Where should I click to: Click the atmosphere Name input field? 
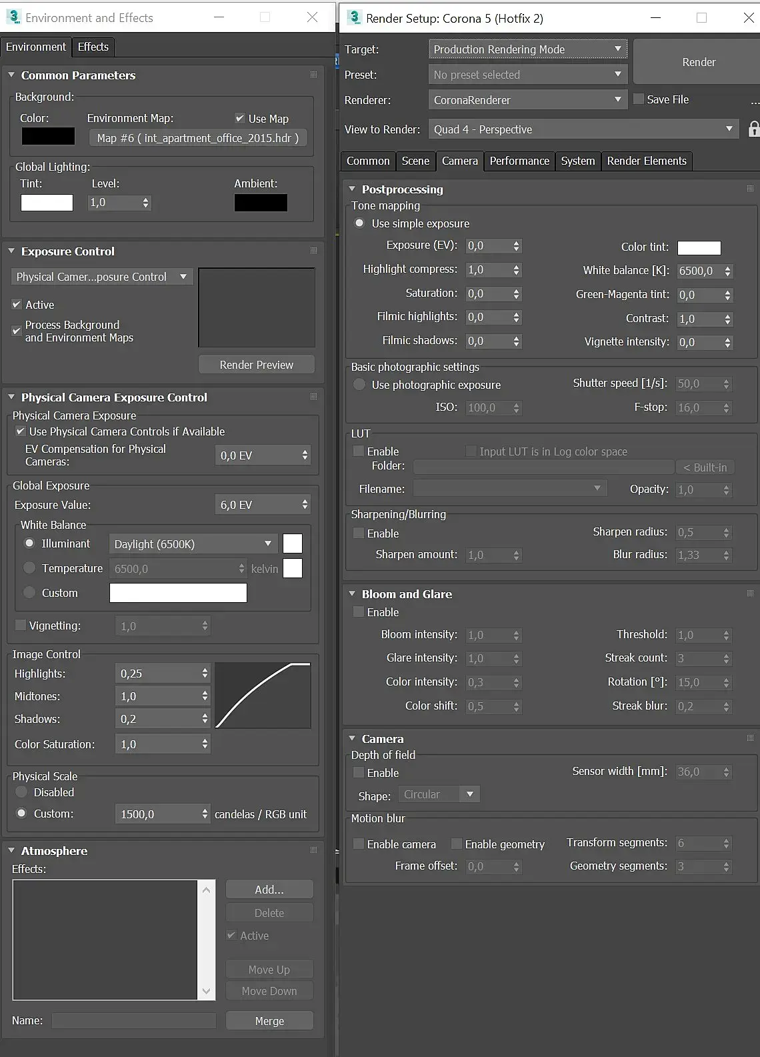[x=134, y=1021]
